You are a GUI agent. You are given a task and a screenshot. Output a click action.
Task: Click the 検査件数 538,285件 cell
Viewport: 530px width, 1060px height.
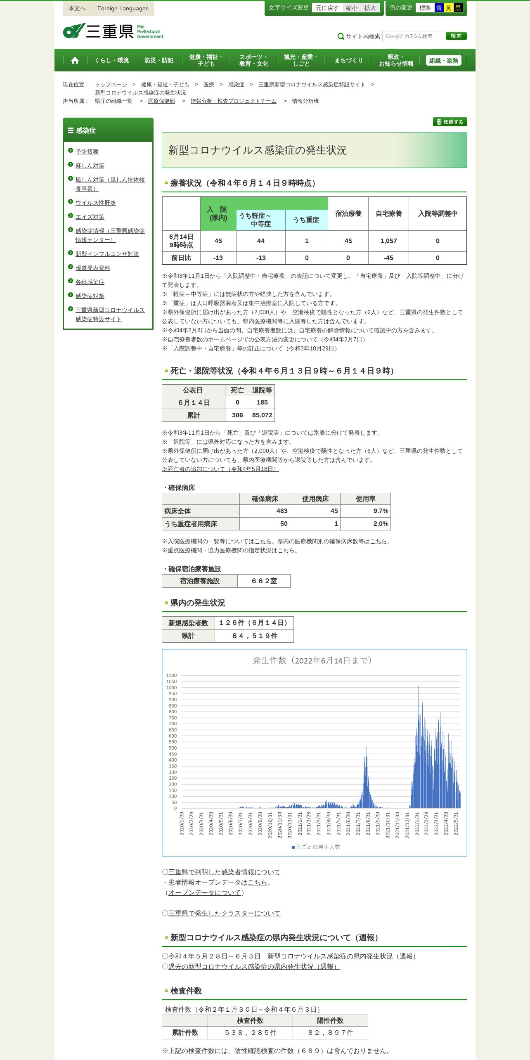(x=250, y=1032)
